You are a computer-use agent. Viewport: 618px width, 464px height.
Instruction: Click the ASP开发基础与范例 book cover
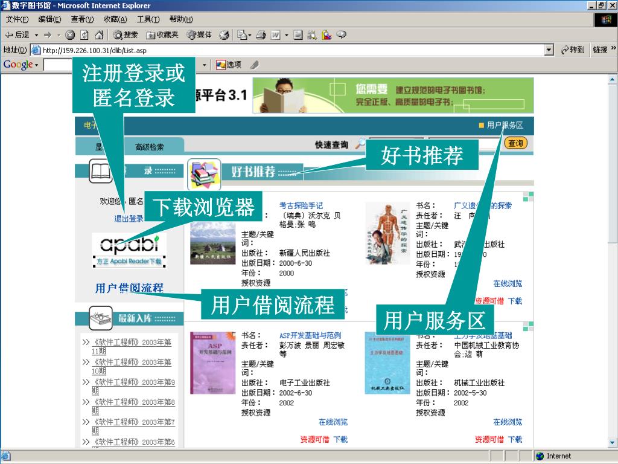(x=212, y=362)
